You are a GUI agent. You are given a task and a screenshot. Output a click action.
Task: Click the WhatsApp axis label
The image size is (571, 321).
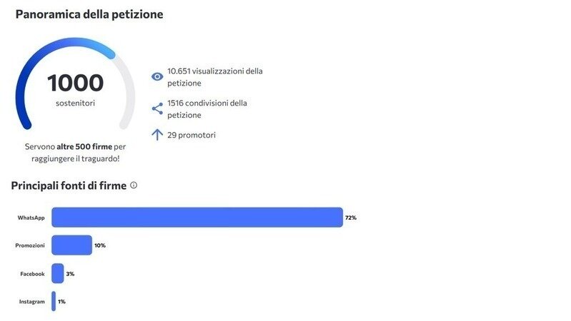click(31, 218)
